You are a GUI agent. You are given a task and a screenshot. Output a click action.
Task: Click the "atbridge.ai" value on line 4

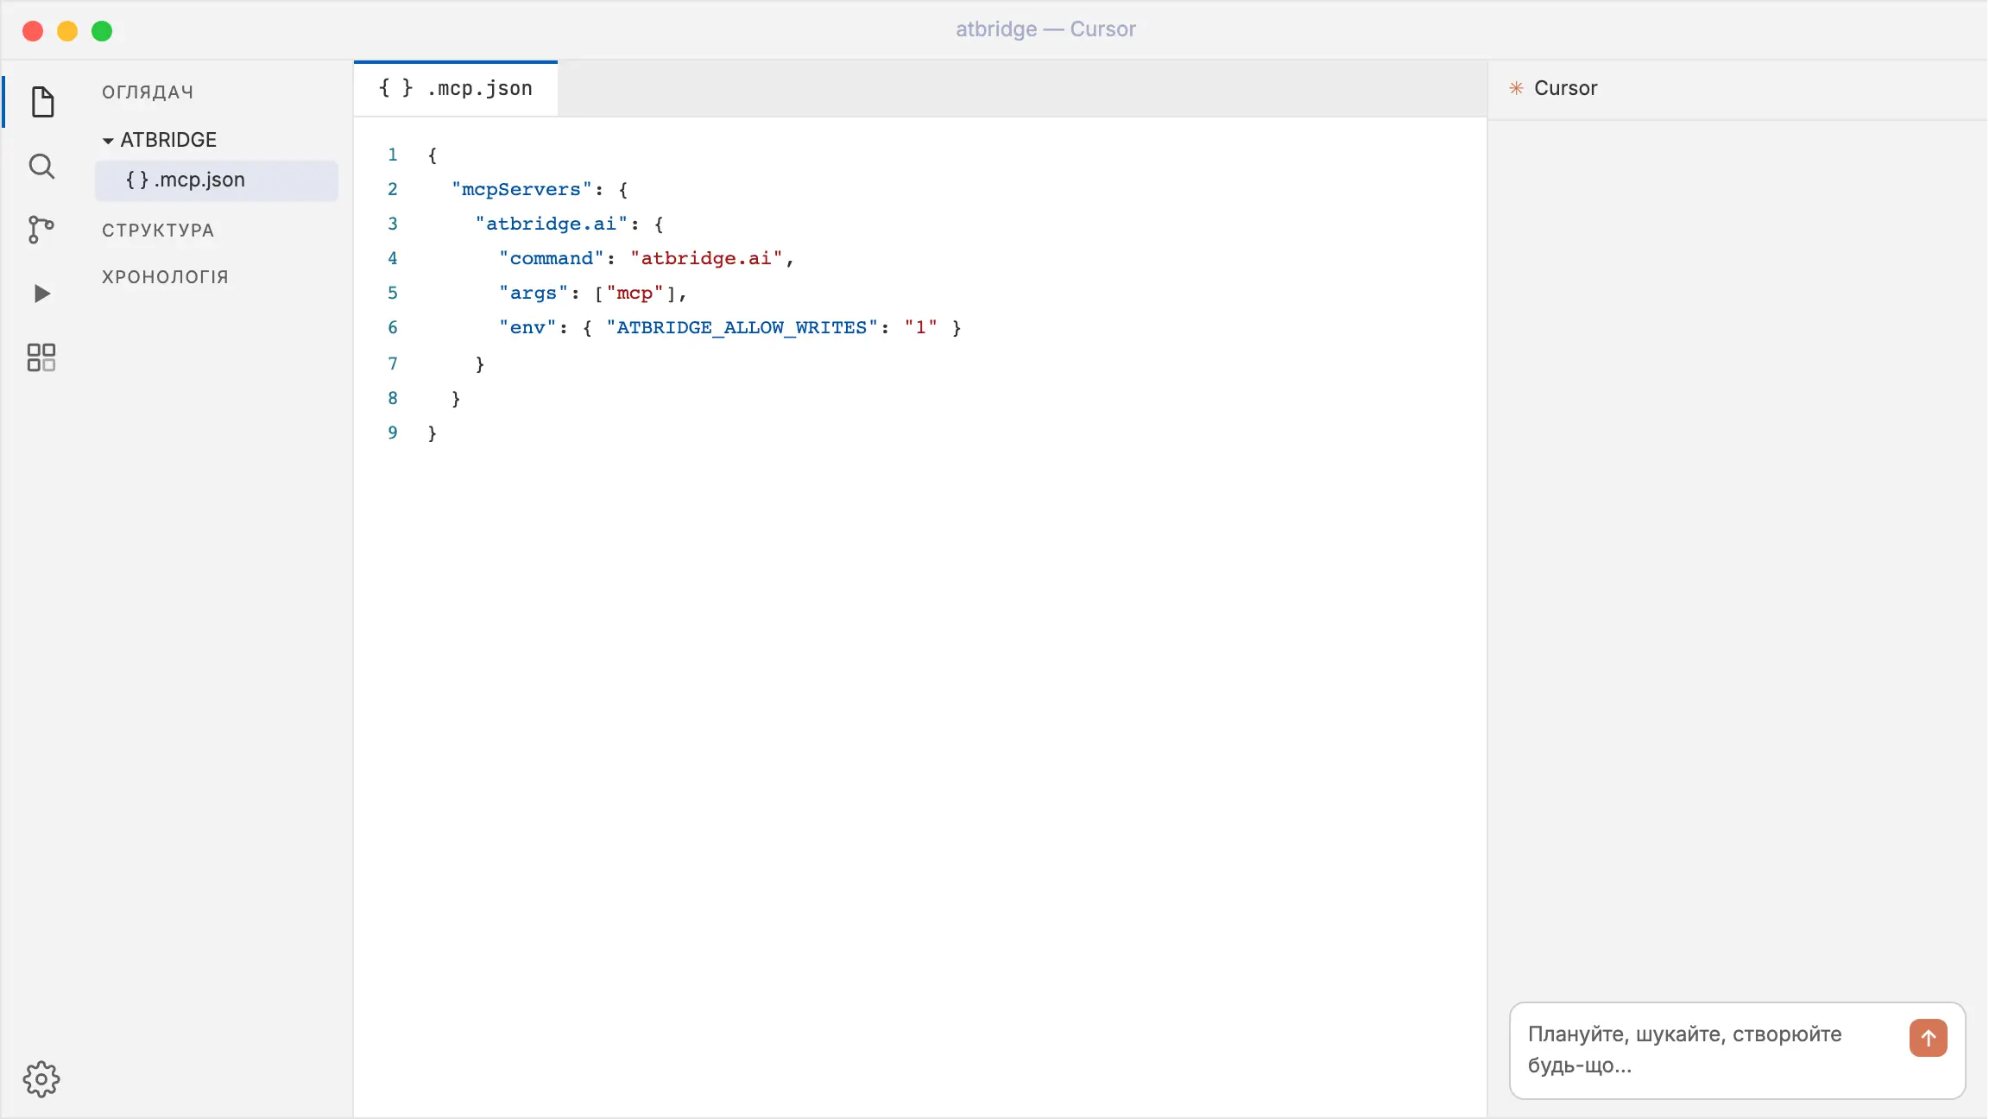(706, 258)
